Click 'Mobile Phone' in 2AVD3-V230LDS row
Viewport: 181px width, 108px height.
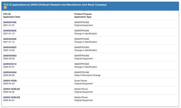[81, 97]
